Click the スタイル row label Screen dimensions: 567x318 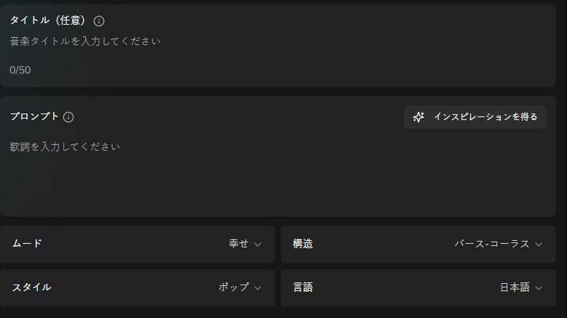click(32, 287)
